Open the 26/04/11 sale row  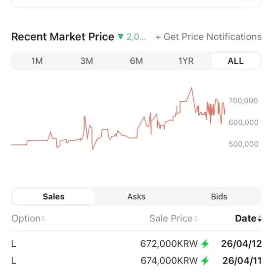136,261
